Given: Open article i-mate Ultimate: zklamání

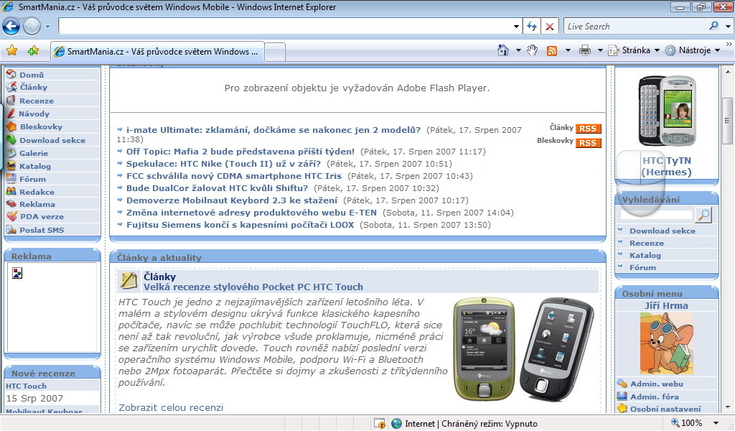Looking at the screenshot, I should point(273,130).
